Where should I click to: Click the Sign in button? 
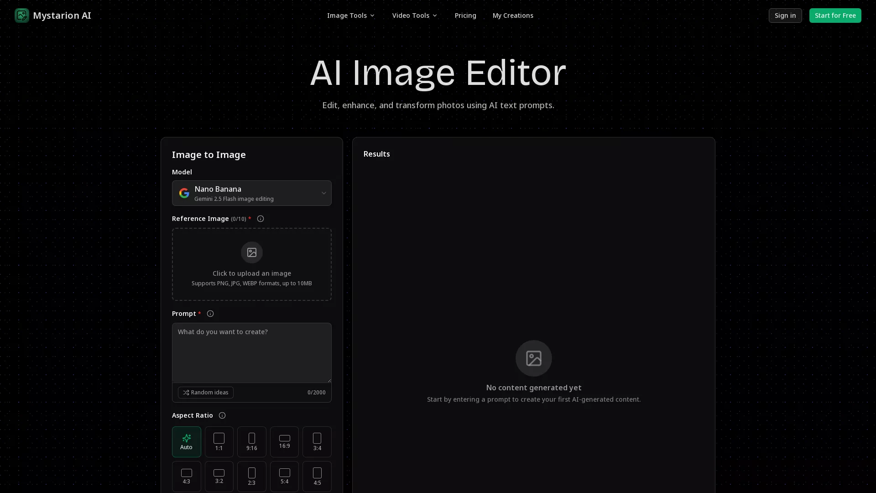point(785,15)
